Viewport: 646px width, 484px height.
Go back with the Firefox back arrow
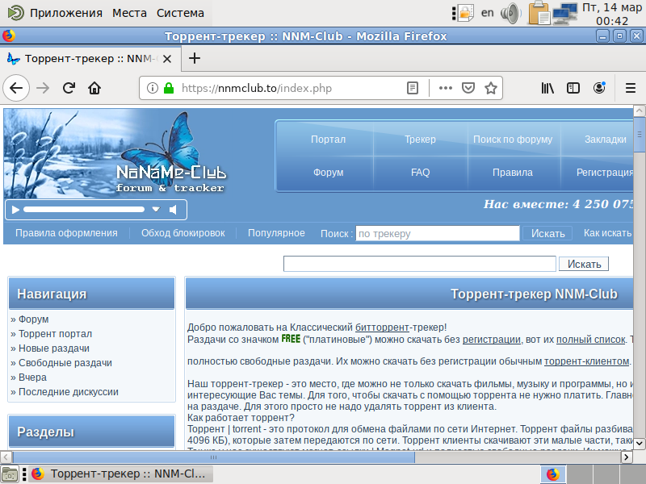click(x=16, y=88)
